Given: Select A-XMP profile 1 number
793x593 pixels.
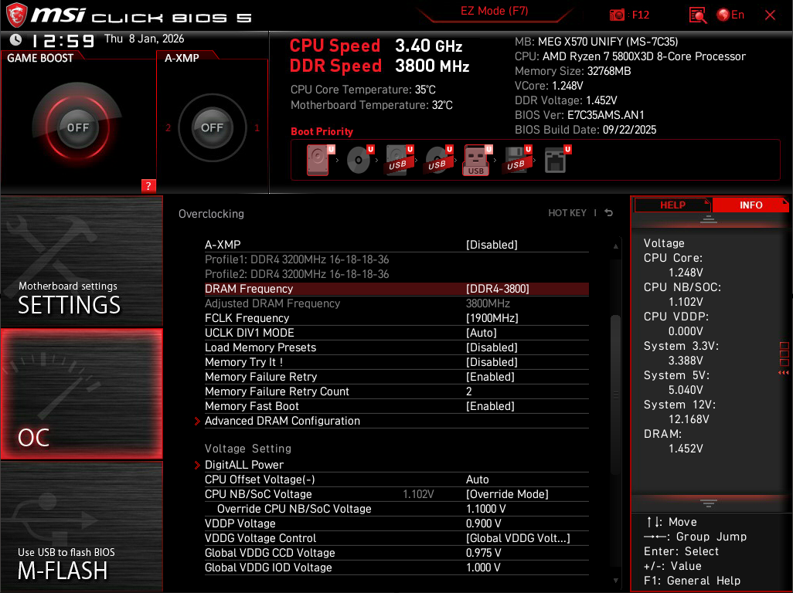Looking at the screenshot, I should point(257,128).
